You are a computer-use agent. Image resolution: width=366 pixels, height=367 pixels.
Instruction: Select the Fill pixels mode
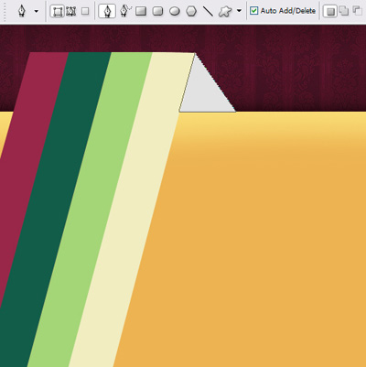[85, 12]
